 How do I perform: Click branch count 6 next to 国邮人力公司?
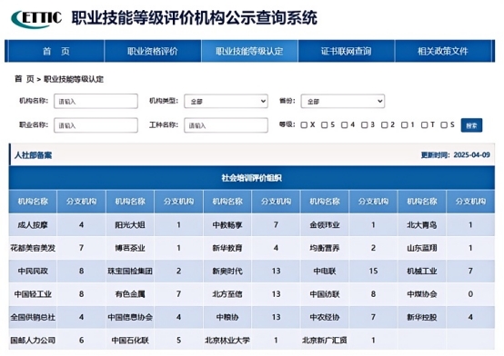coord(81,341)
